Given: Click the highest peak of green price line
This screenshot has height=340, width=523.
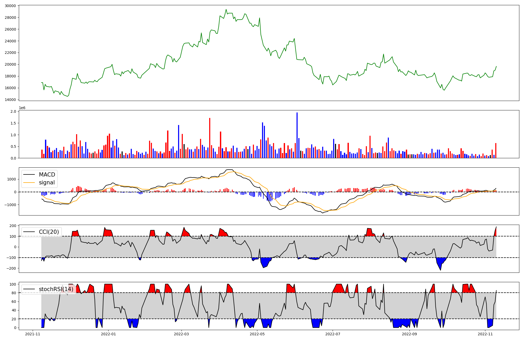Looking at the screenshot, I should [x=226, y=10].
